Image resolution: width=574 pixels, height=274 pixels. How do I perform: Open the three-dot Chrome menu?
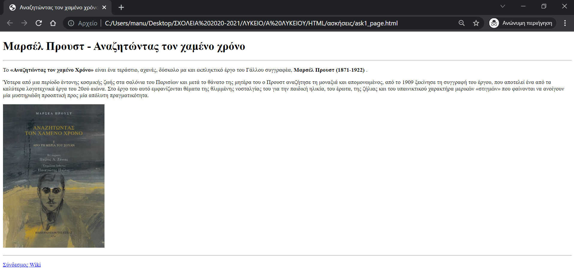[x=565, y=23]
